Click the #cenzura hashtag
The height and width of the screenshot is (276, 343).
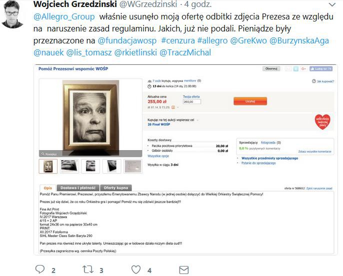pos(178,40)
